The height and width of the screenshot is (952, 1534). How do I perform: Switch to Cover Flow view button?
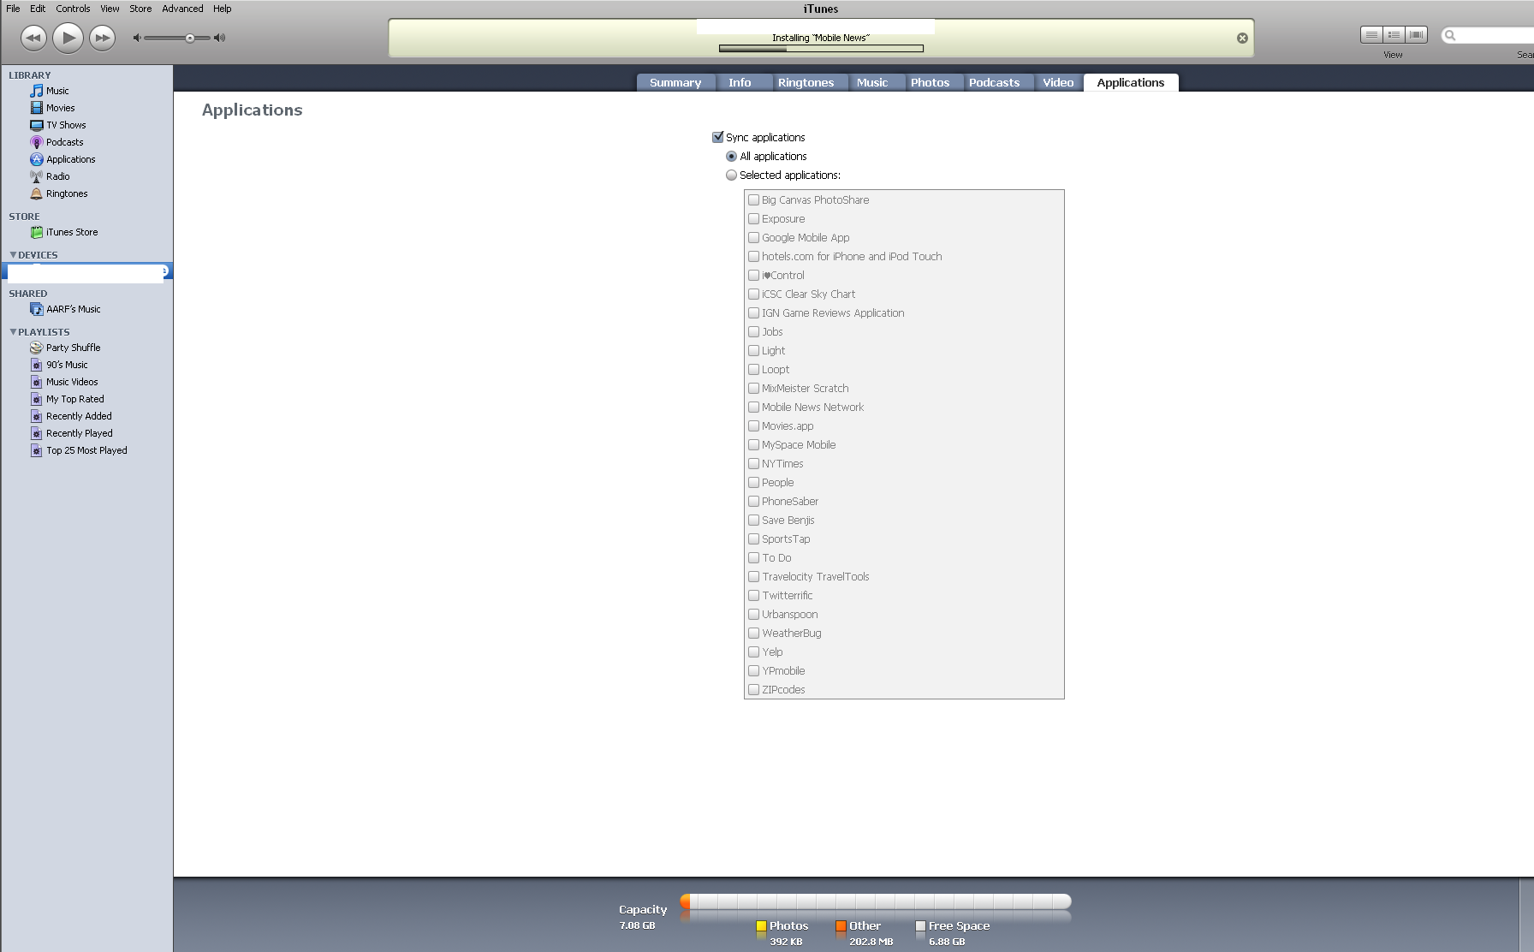[1417, 35]
